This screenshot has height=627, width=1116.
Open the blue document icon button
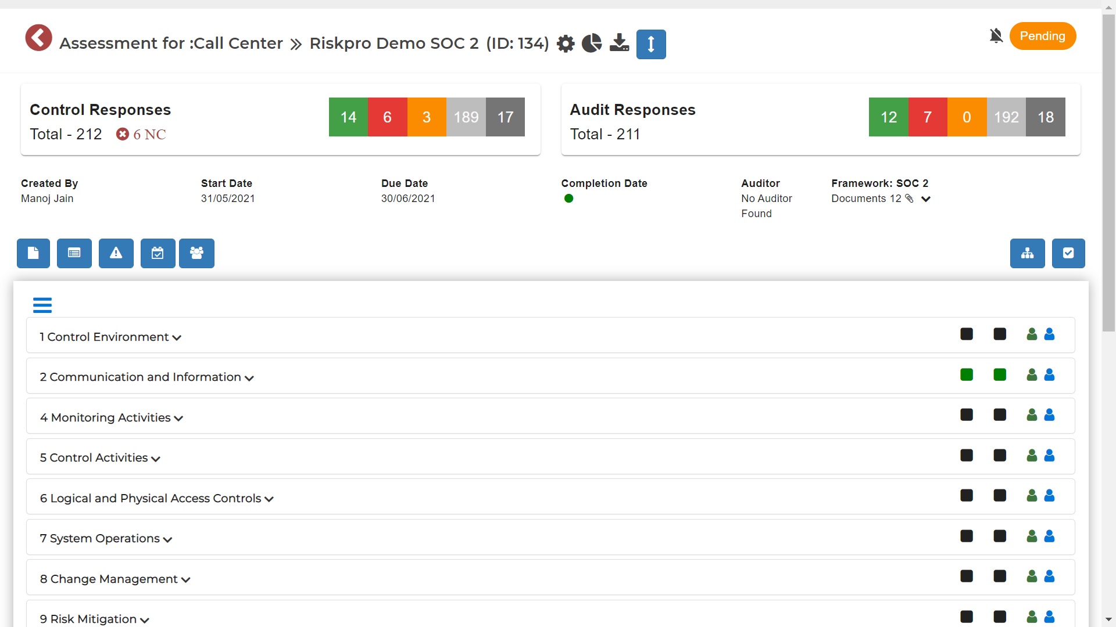pos(33,253)
